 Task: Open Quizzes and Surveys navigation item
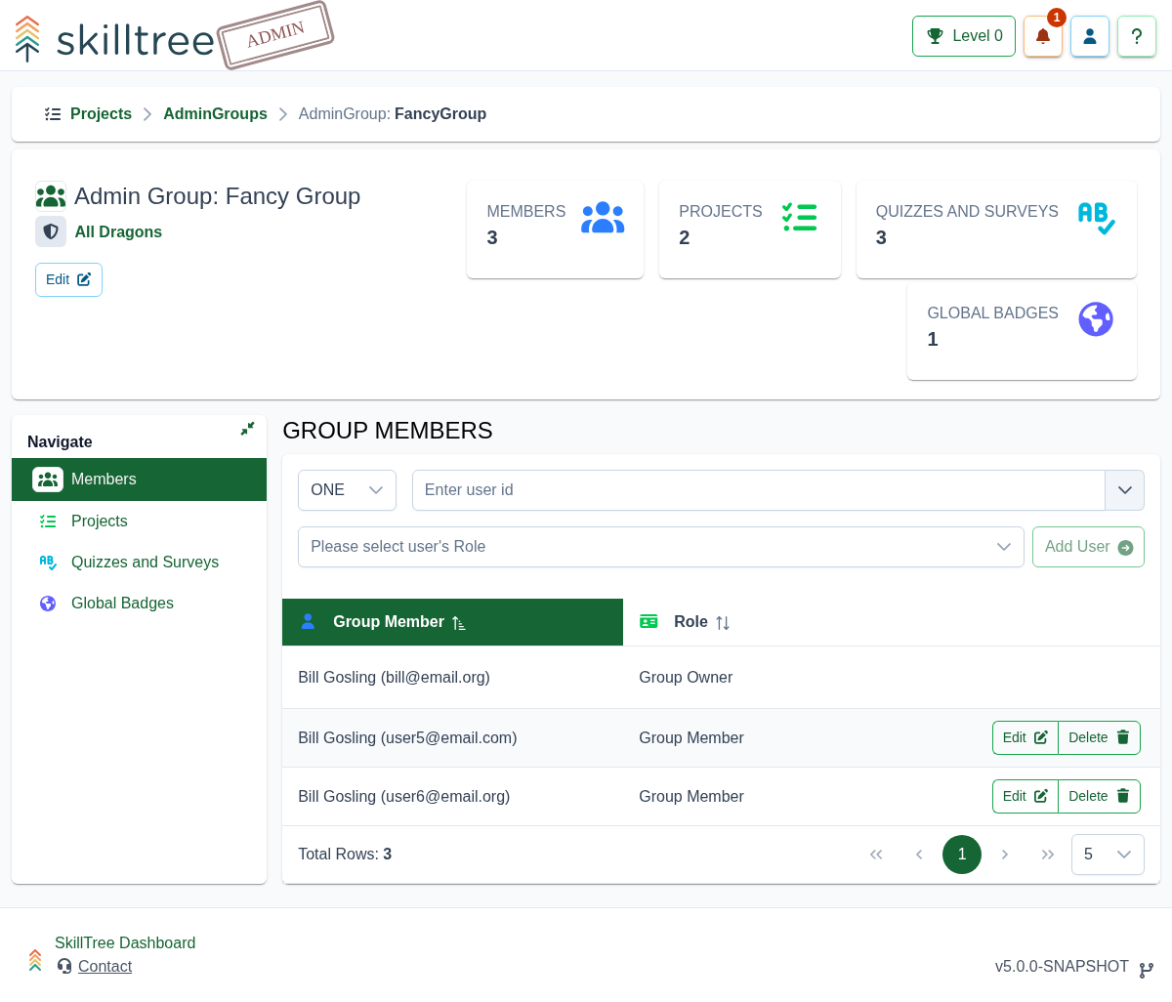coord(139,563)
